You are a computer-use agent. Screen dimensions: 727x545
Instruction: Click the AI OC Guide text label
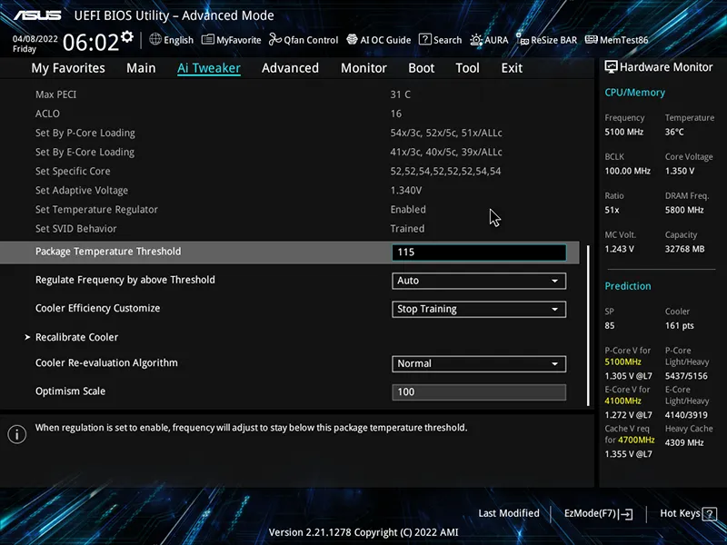click(385, 40)
